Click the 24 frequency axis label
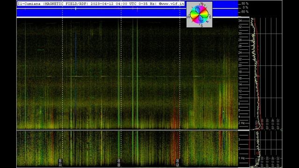 pos(240,53)
